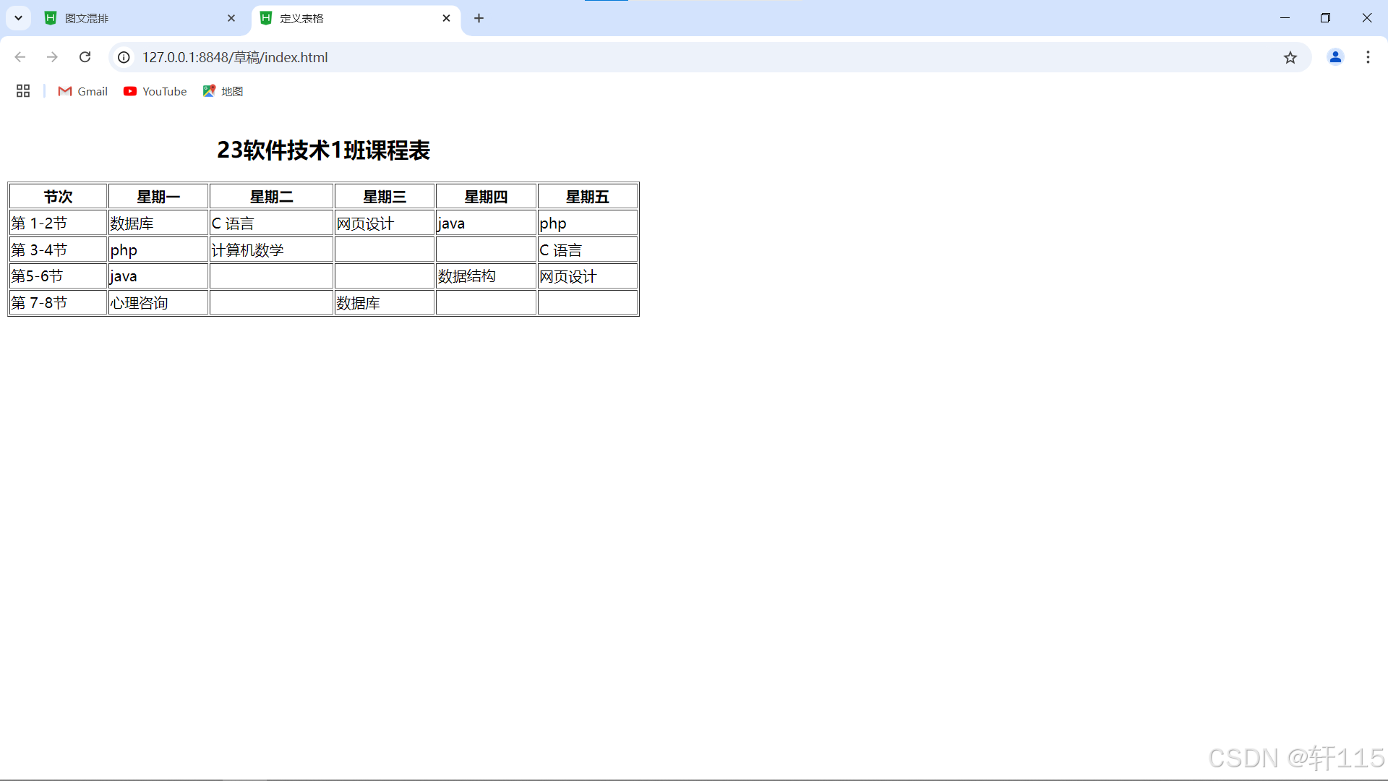
Task: Close the 定义表格 tab
Action: click(446, 18)
